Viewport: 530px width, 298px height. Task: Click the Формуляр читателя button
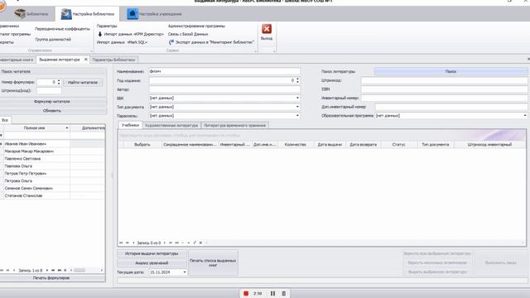click(x=52, y=101)
